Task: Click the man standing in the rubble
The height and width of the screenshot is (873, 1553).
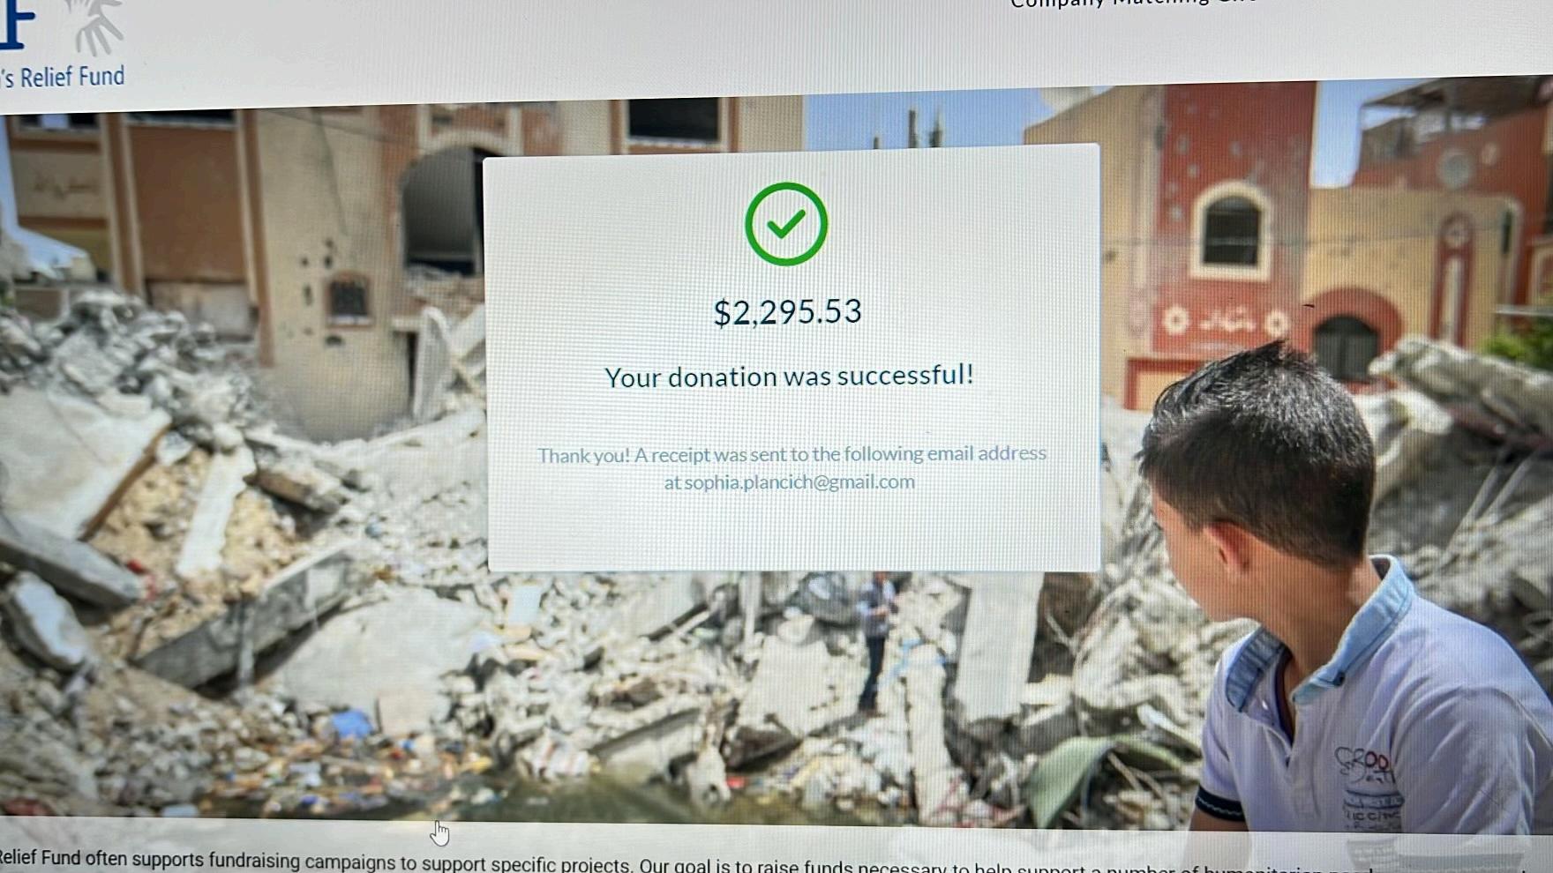Action: click(x=874, y=640)
